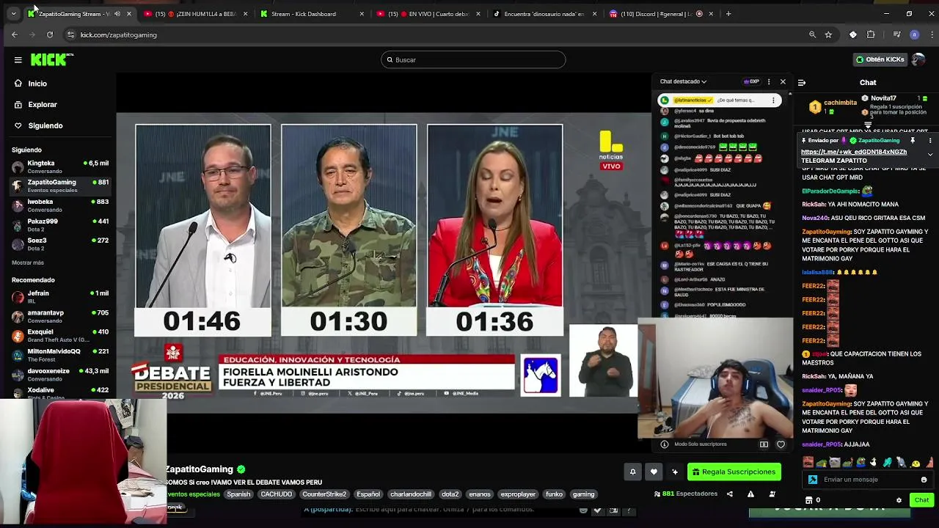Open the emoji picker in message box
939x528 pixels.
(x=924, y=480)
